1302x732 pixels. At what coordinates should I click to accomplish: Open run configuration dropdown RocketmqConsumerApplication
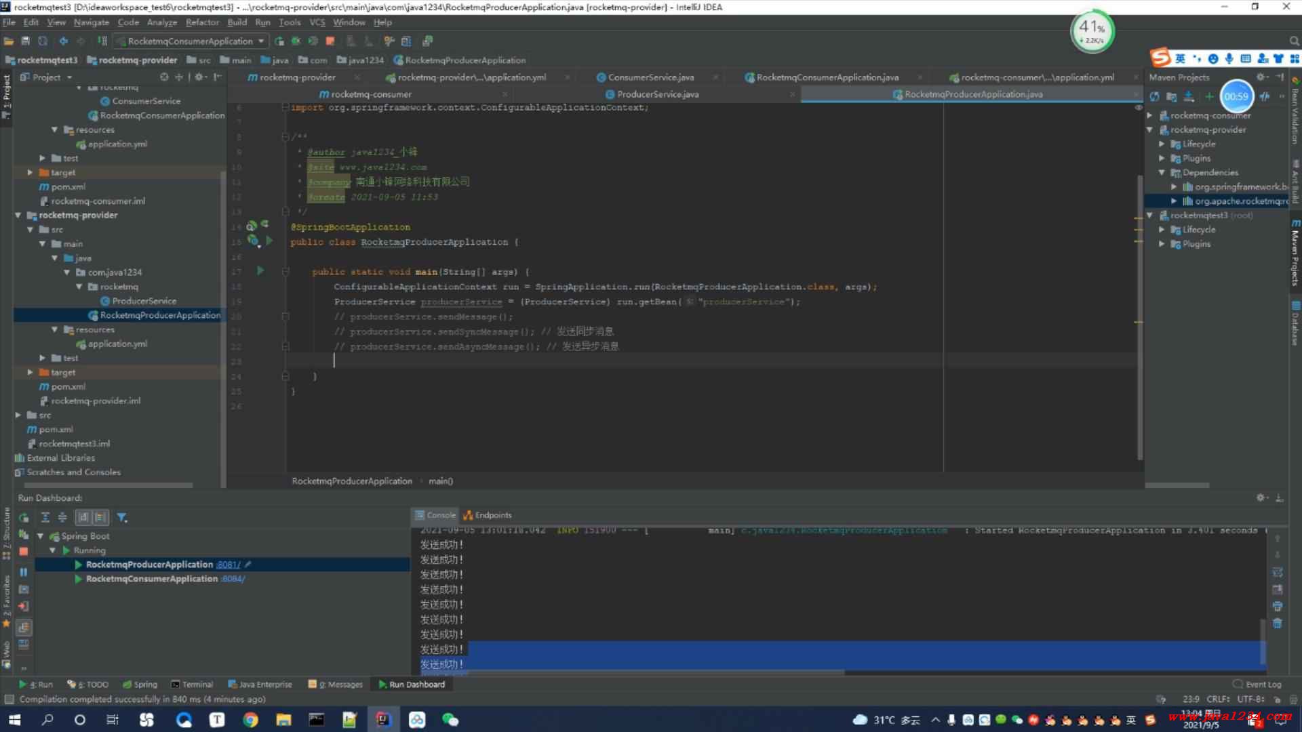[x=191, y=41]
